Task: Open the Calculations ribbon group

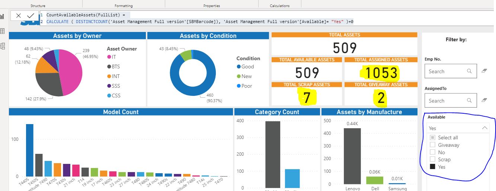Action: pyautogui.click(x=279, y=6)
